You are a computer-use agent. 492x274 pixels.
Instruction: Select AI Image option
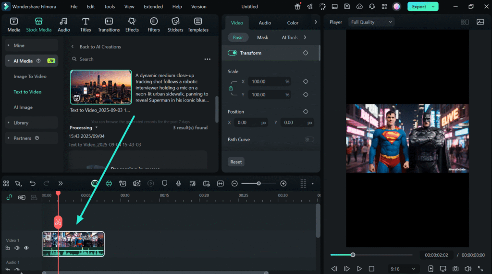[23, 107]
